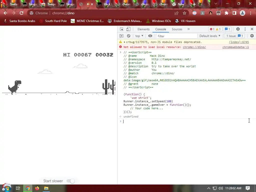This screenshot has height=192, width=256.
Task: Open the South Hard Pole bookmark
Action: pos(53,21)
